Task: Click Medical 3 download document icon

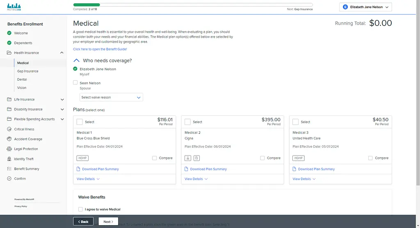Action: 294,169
